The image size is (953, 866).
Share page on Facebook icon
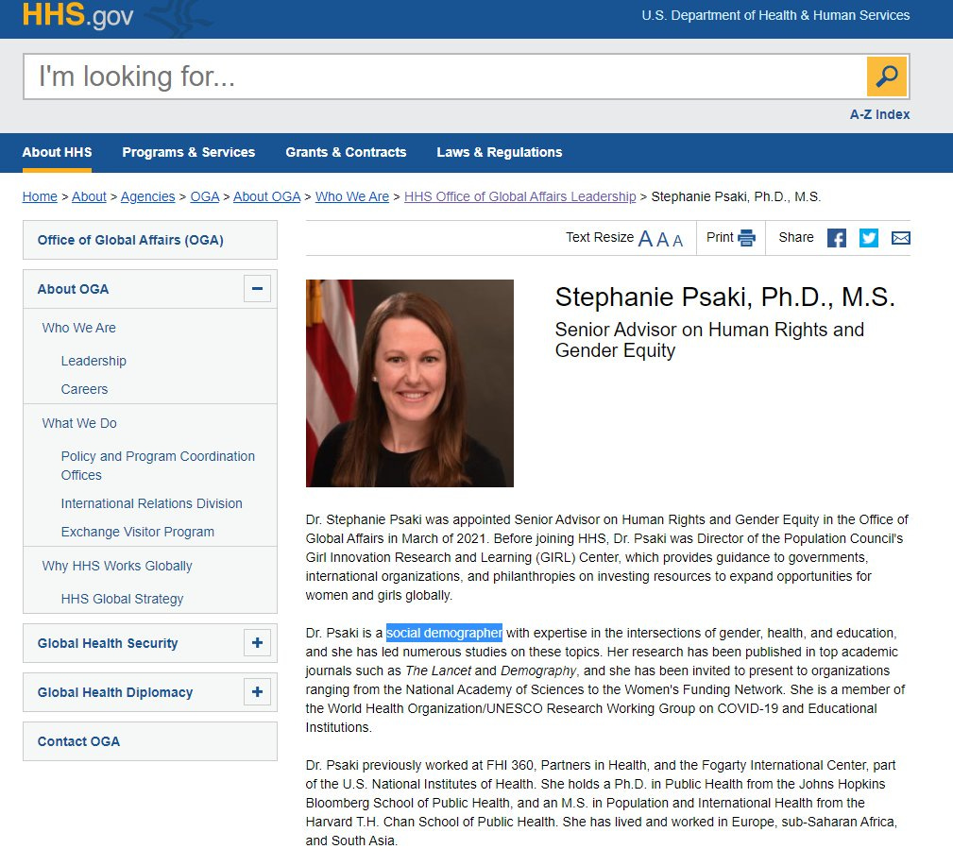click(836, 238)
